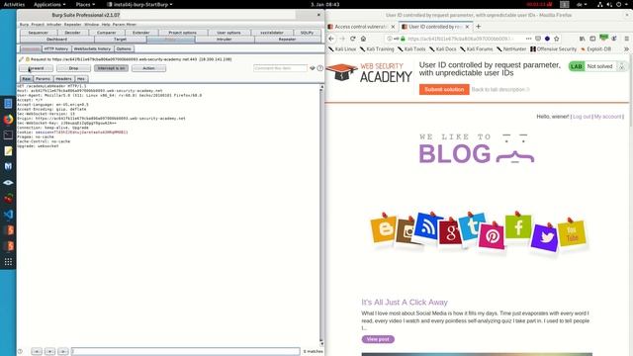Click the comment field for this item
The image size is (633, 356).
280,68
